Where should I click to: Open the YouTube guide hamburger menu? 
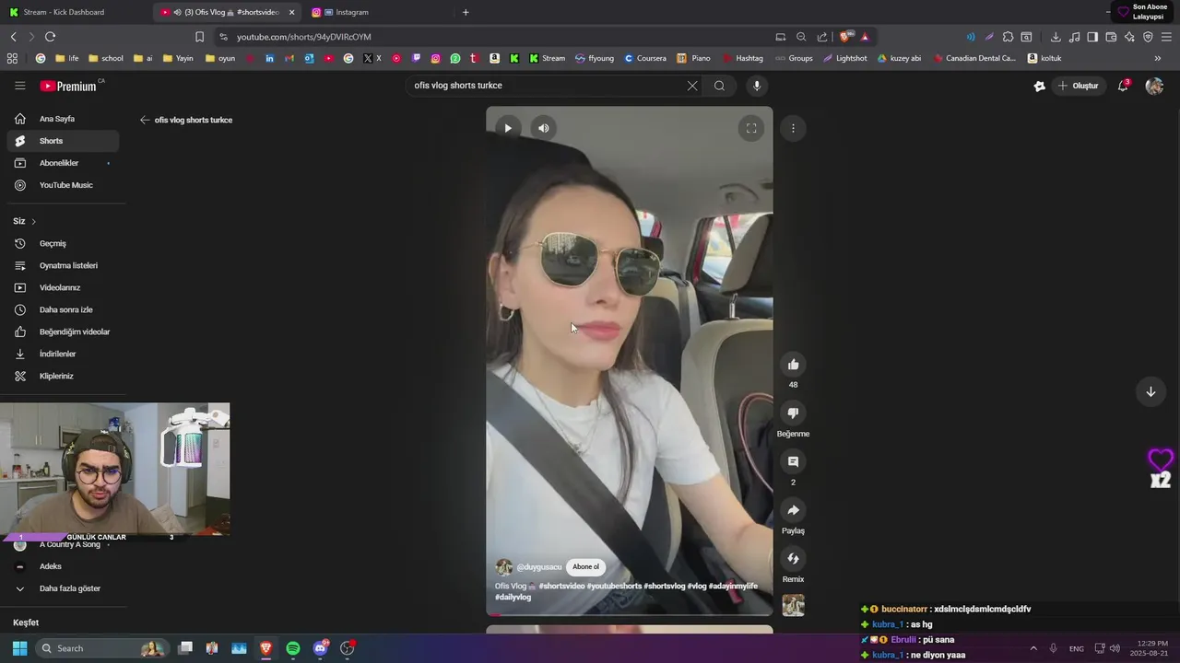[x=19, y=86]
